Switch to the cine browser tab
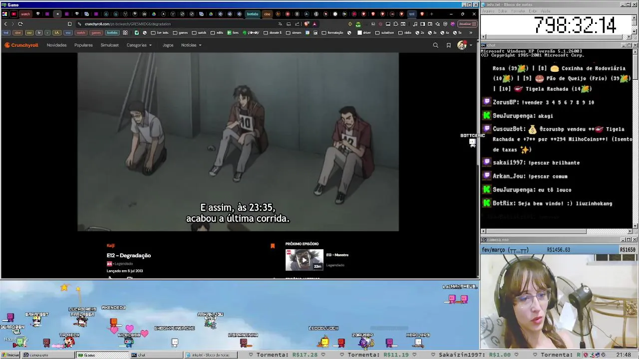The width and height of the screenshot is (639, 359). click(x=267, y=14)
